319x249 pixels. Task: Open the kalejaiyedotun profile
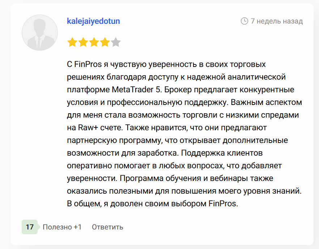click(x=93, y=21)
